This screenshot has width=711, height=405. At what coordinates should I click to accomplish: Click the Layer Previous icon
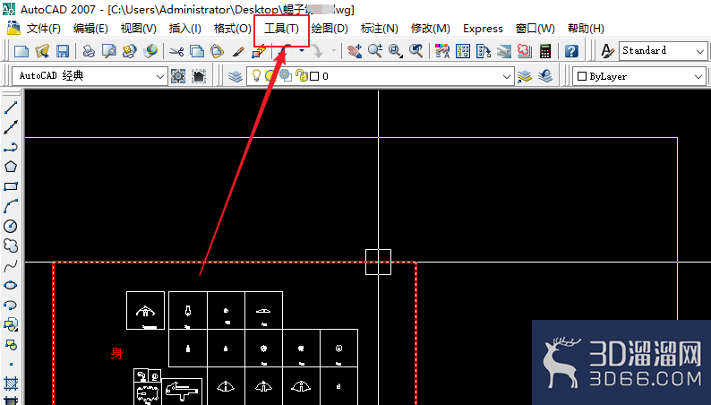(x=545, y=76)
